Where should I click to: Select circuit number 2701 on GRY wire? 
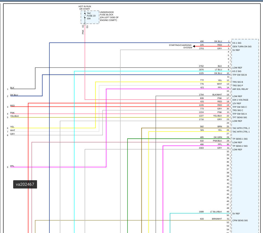click(202, 48)
